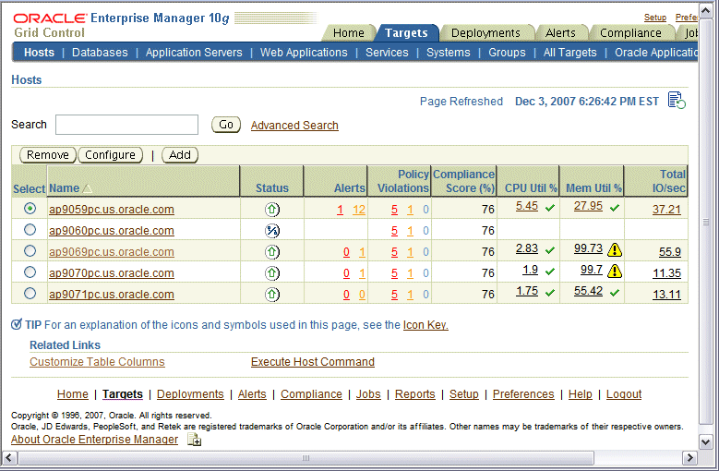Screen dimensions: 719x471
Task: Select radio button for ap9071pc.us.oracle.com
Action: [x=30, y=293]
